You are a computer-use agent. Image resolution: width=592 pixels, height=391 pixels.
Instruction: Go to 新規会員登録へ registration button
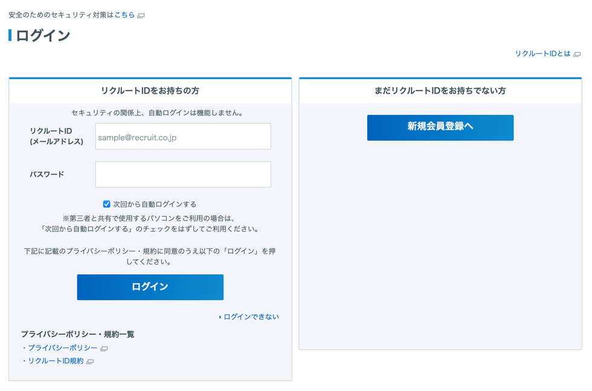pos(440,128)
